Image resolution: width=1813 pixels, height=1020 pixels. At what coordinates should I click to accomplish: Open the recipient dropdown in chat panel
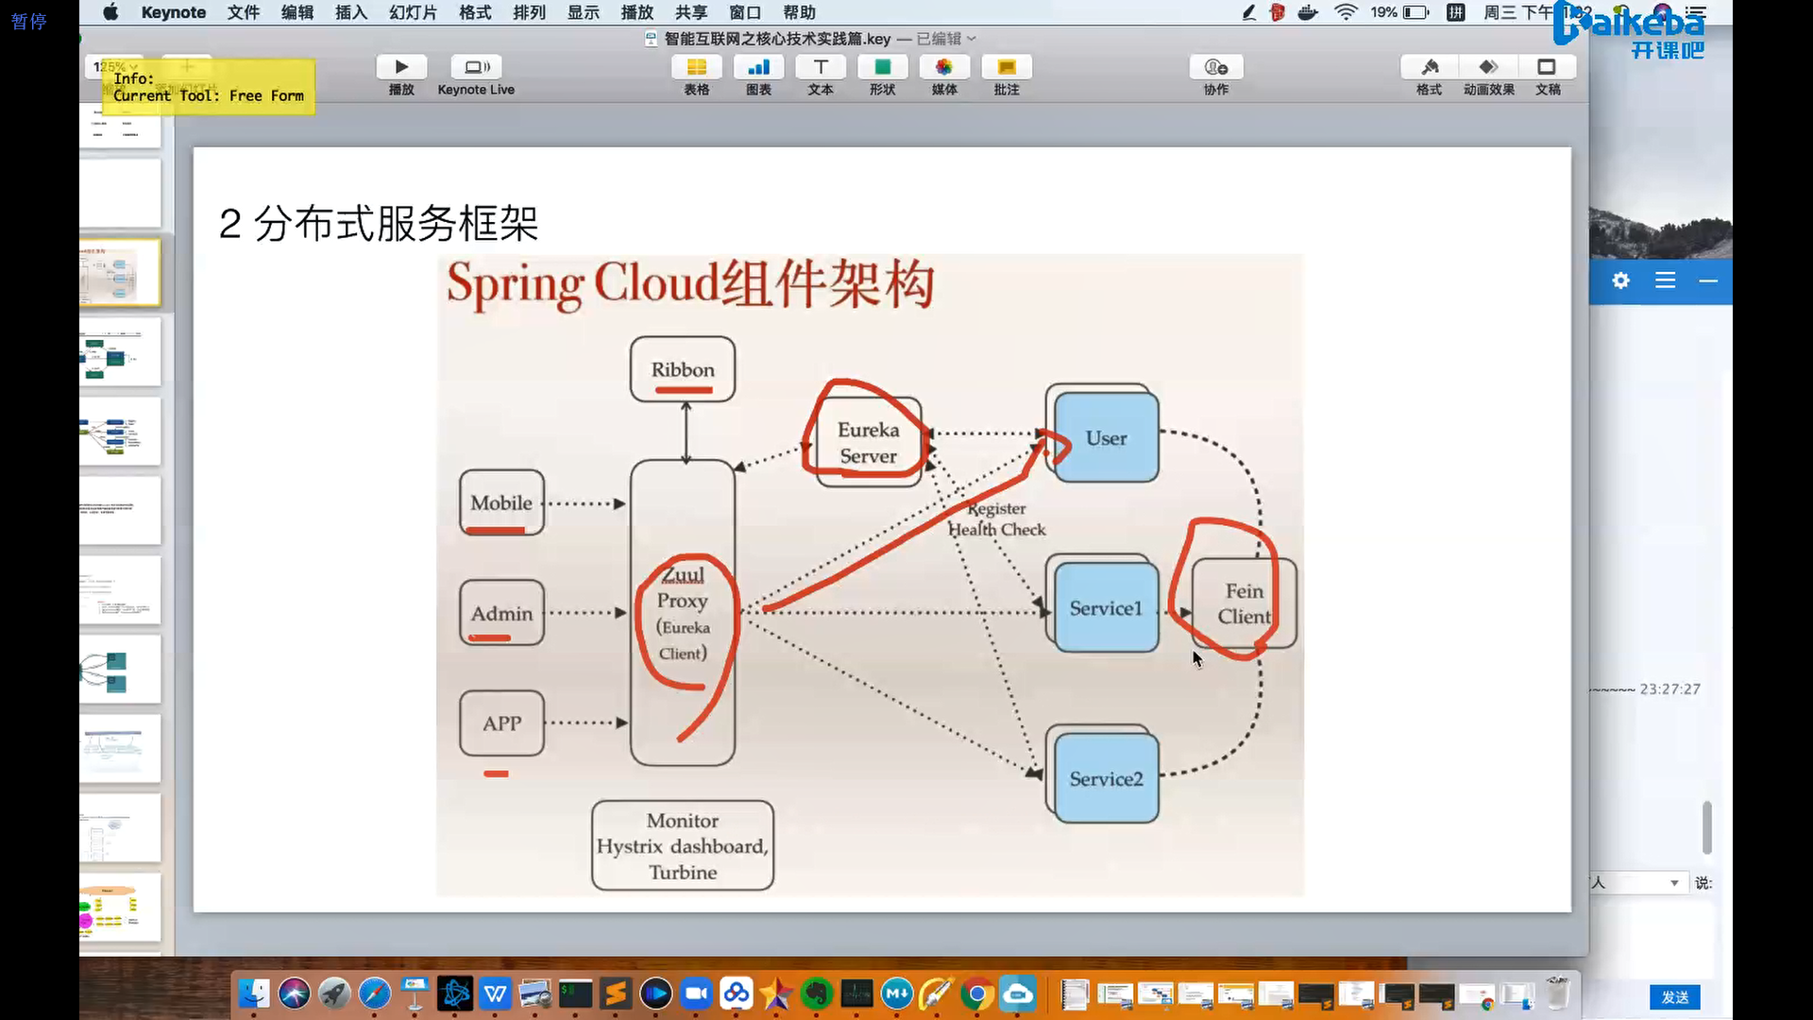click(x=1674, y=883)
